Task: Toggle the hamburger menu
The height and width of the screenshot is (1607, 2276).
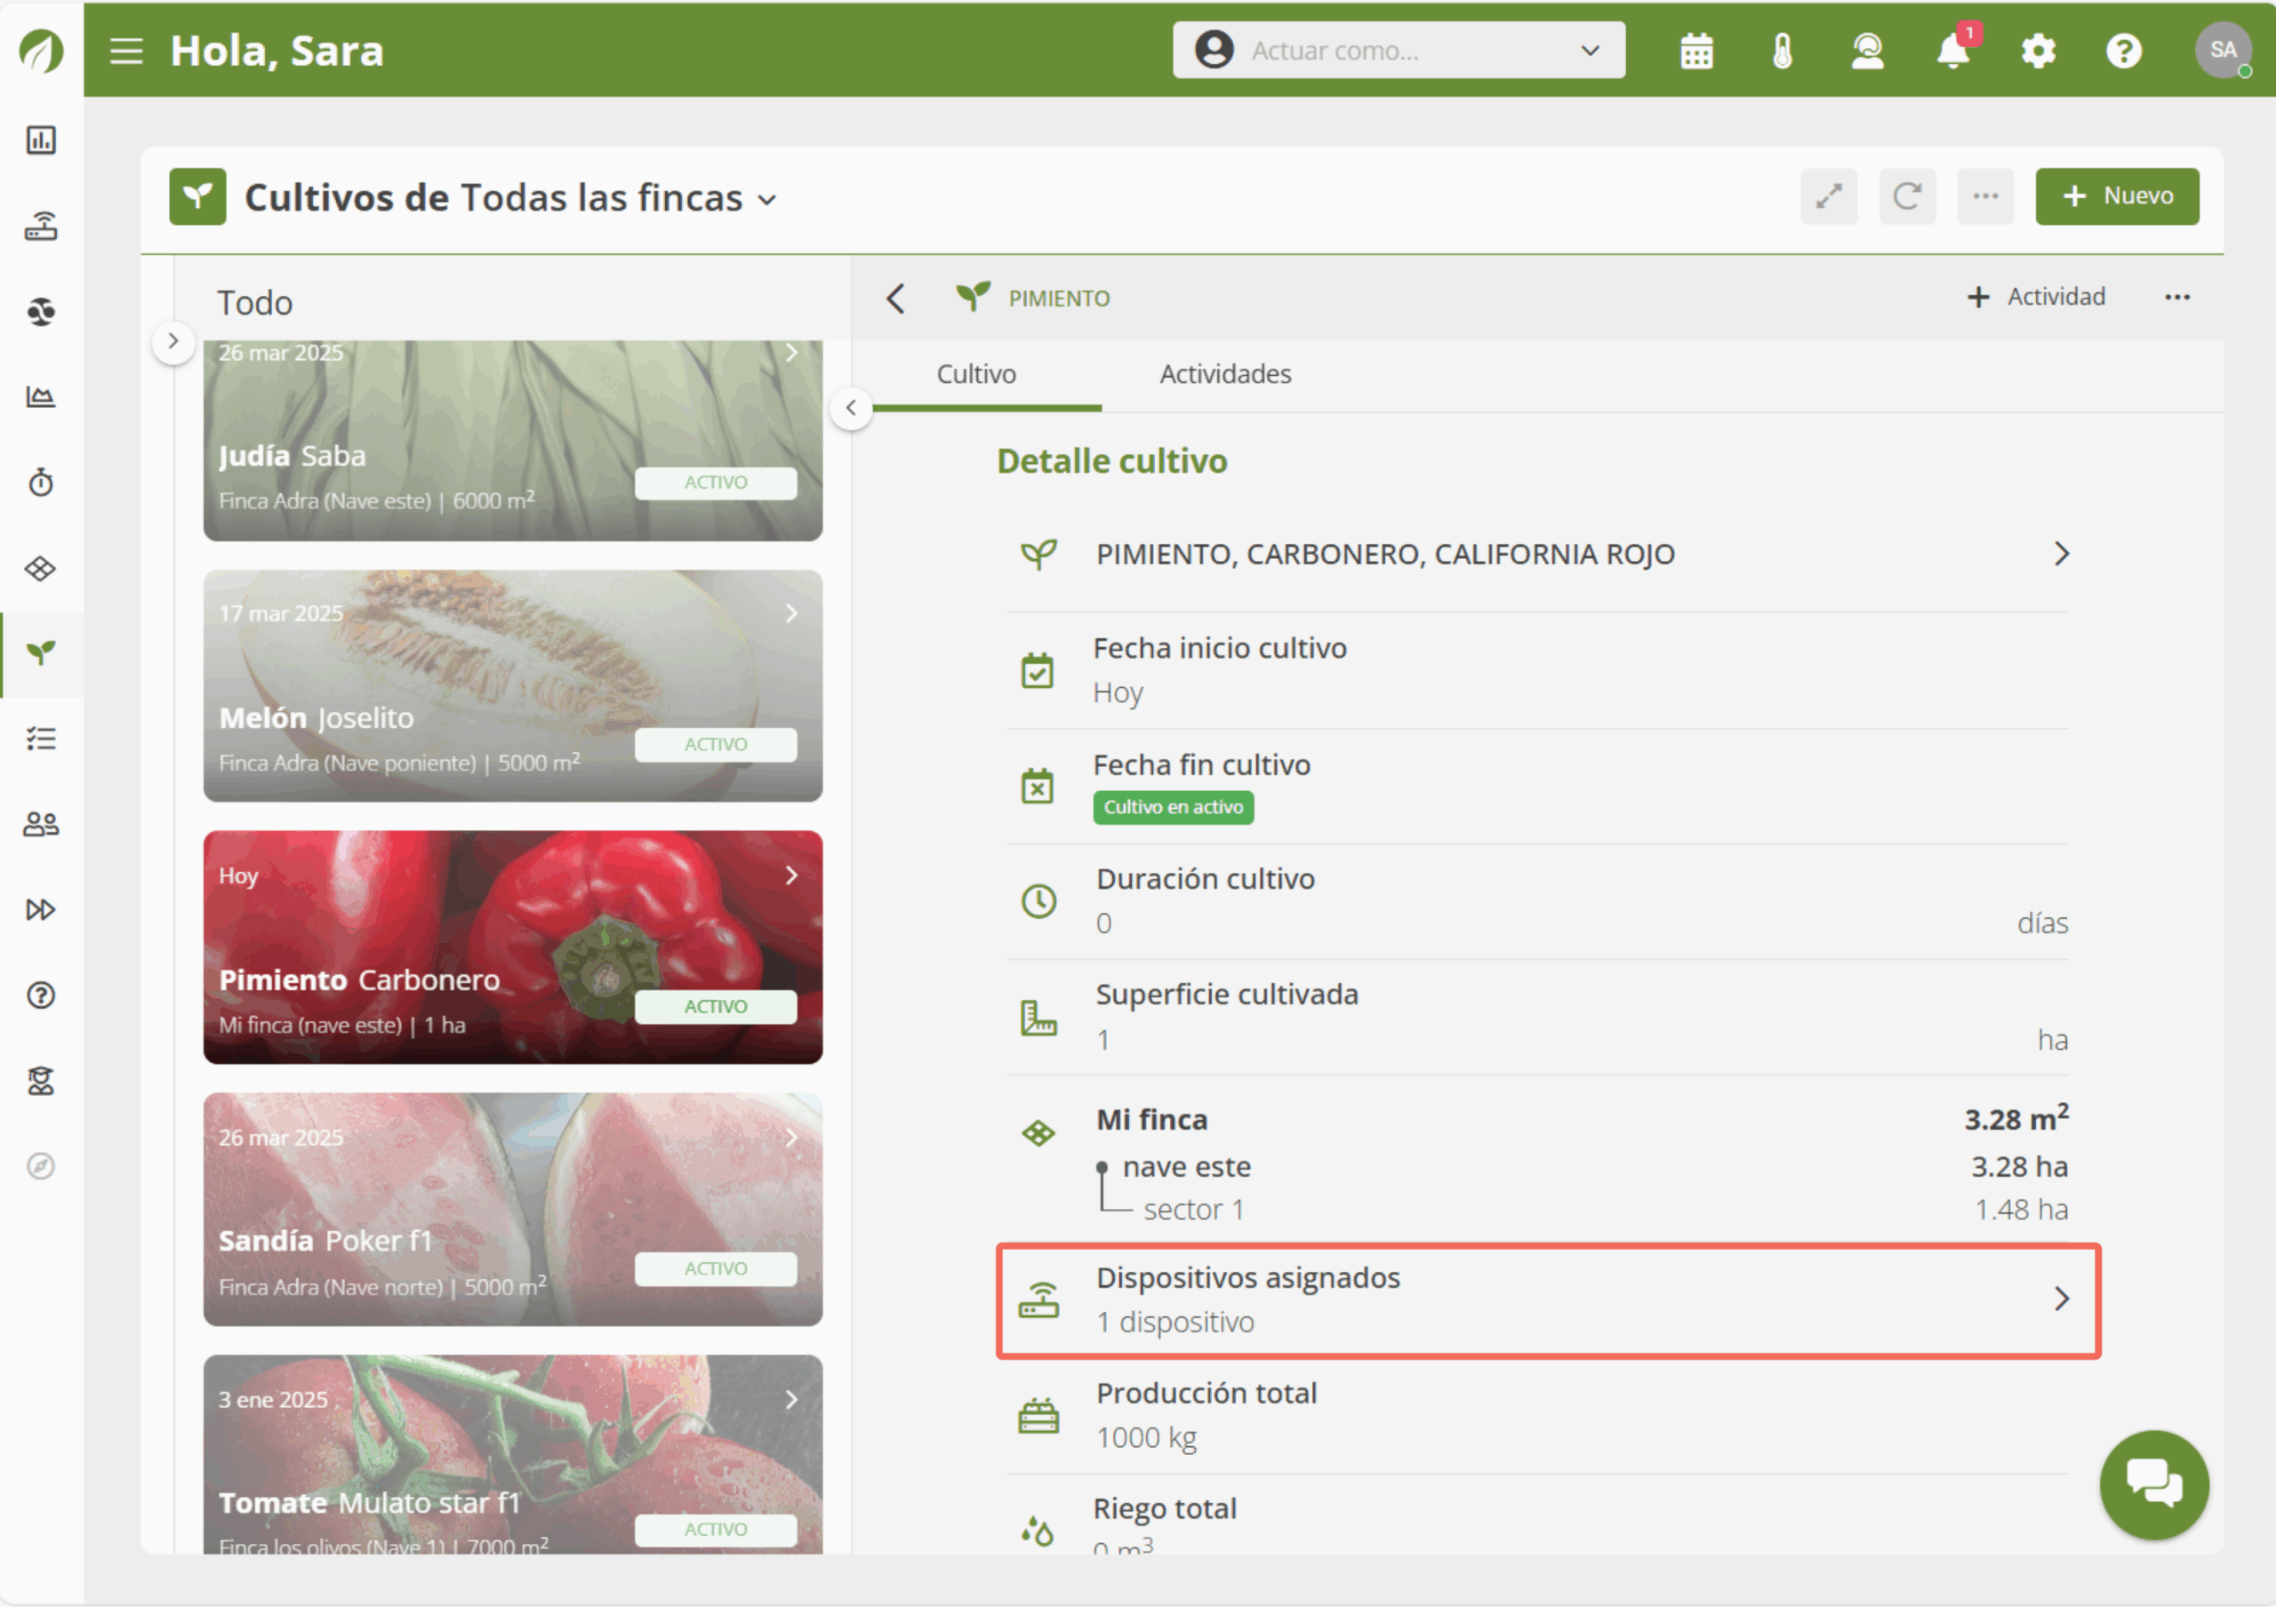Action: coord(127,51)
